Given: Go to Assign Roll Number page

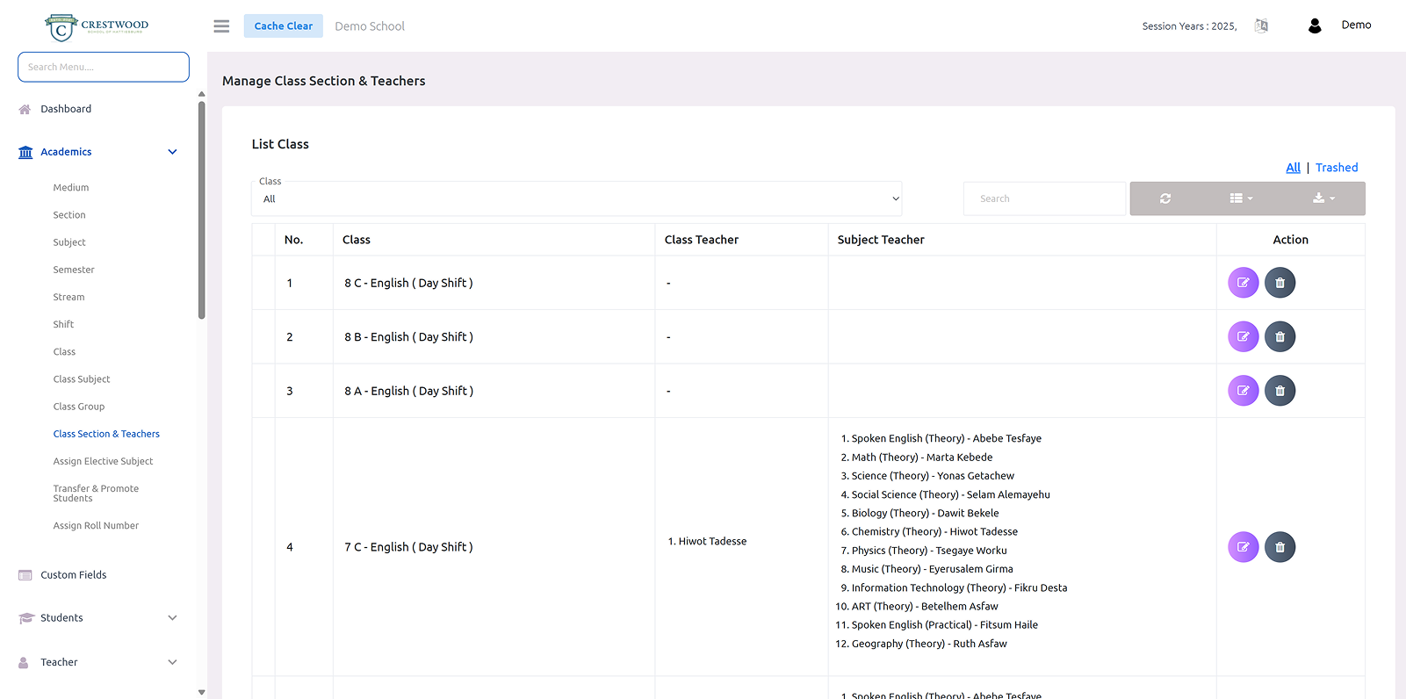Looking at the screenshot, I should pyautogui.click(x=96, y=526).
